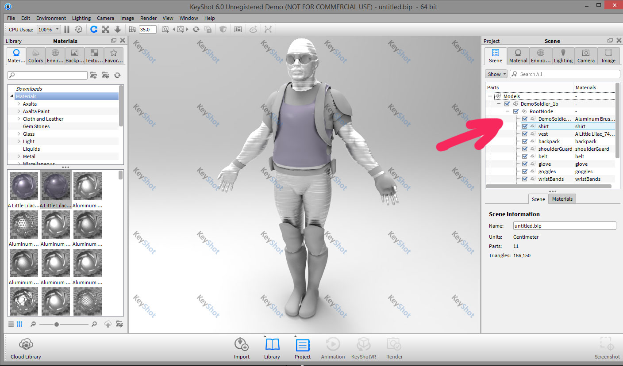
Task: Open the Show dropdown in Scene tab
Action: tap(496, 74)
